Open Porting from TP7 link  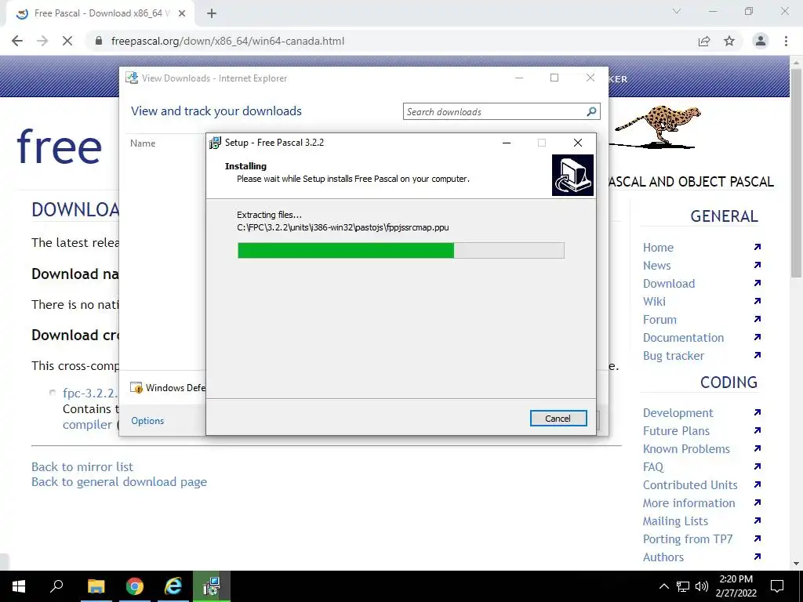pos(687,539)
